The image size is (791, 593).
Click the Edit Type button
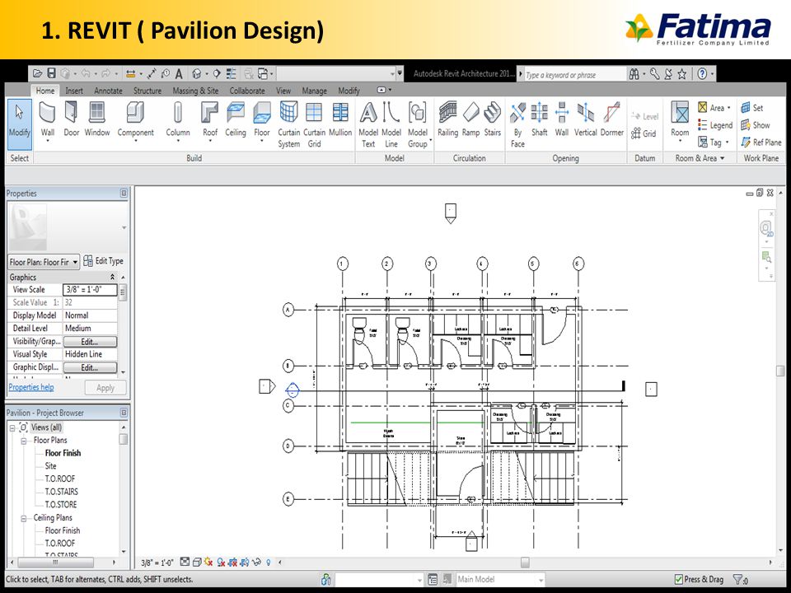[x=104, y=261]
